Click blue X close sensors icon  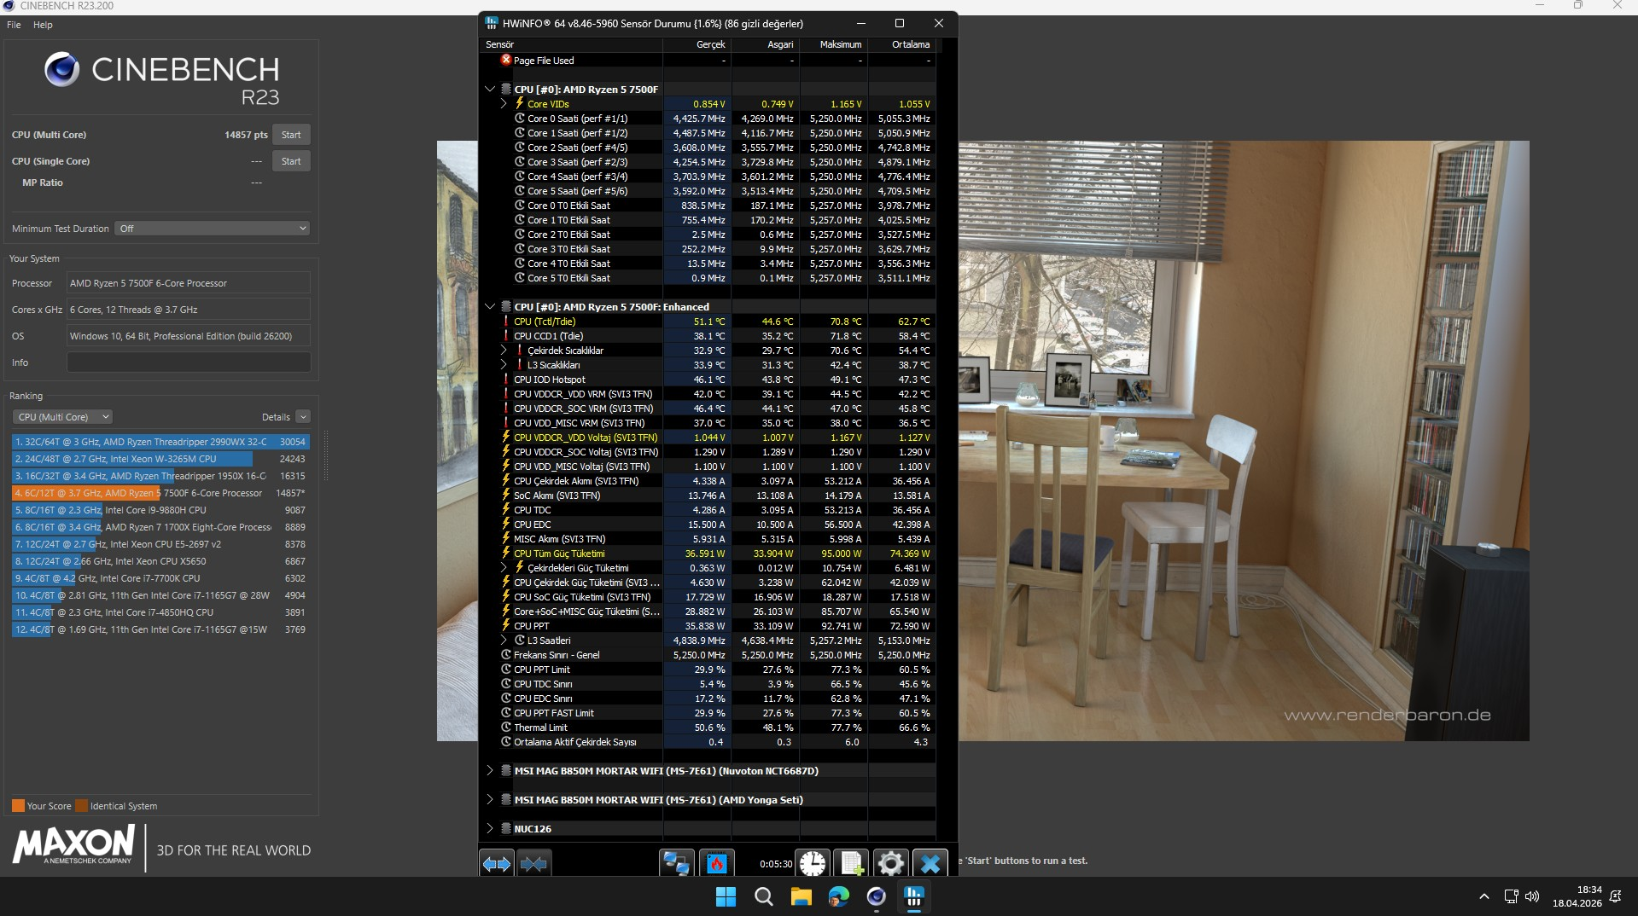point(930,864)
